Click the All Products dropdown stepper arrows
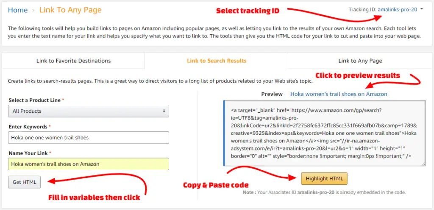 click(x=164, y=111)
